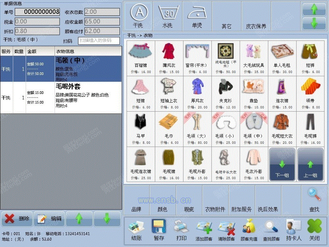This screenshot has width=329, height=247.
Task: Choose the 毛呢裙 wool skirt item
Action: (x=169, y=164)
